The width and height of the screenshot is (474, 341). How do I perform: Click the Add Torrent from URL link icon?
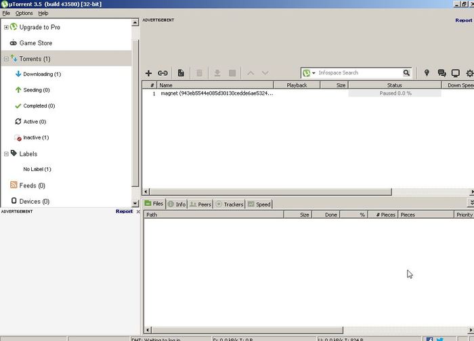click(x=163, y=73)
